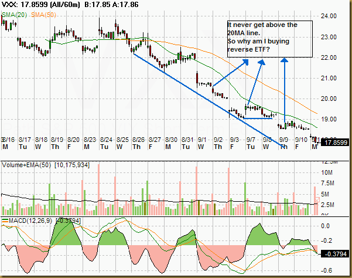352x278 pixels.
Task: Click the 2.5M volume axis label
Action: [x=327, y=205]
